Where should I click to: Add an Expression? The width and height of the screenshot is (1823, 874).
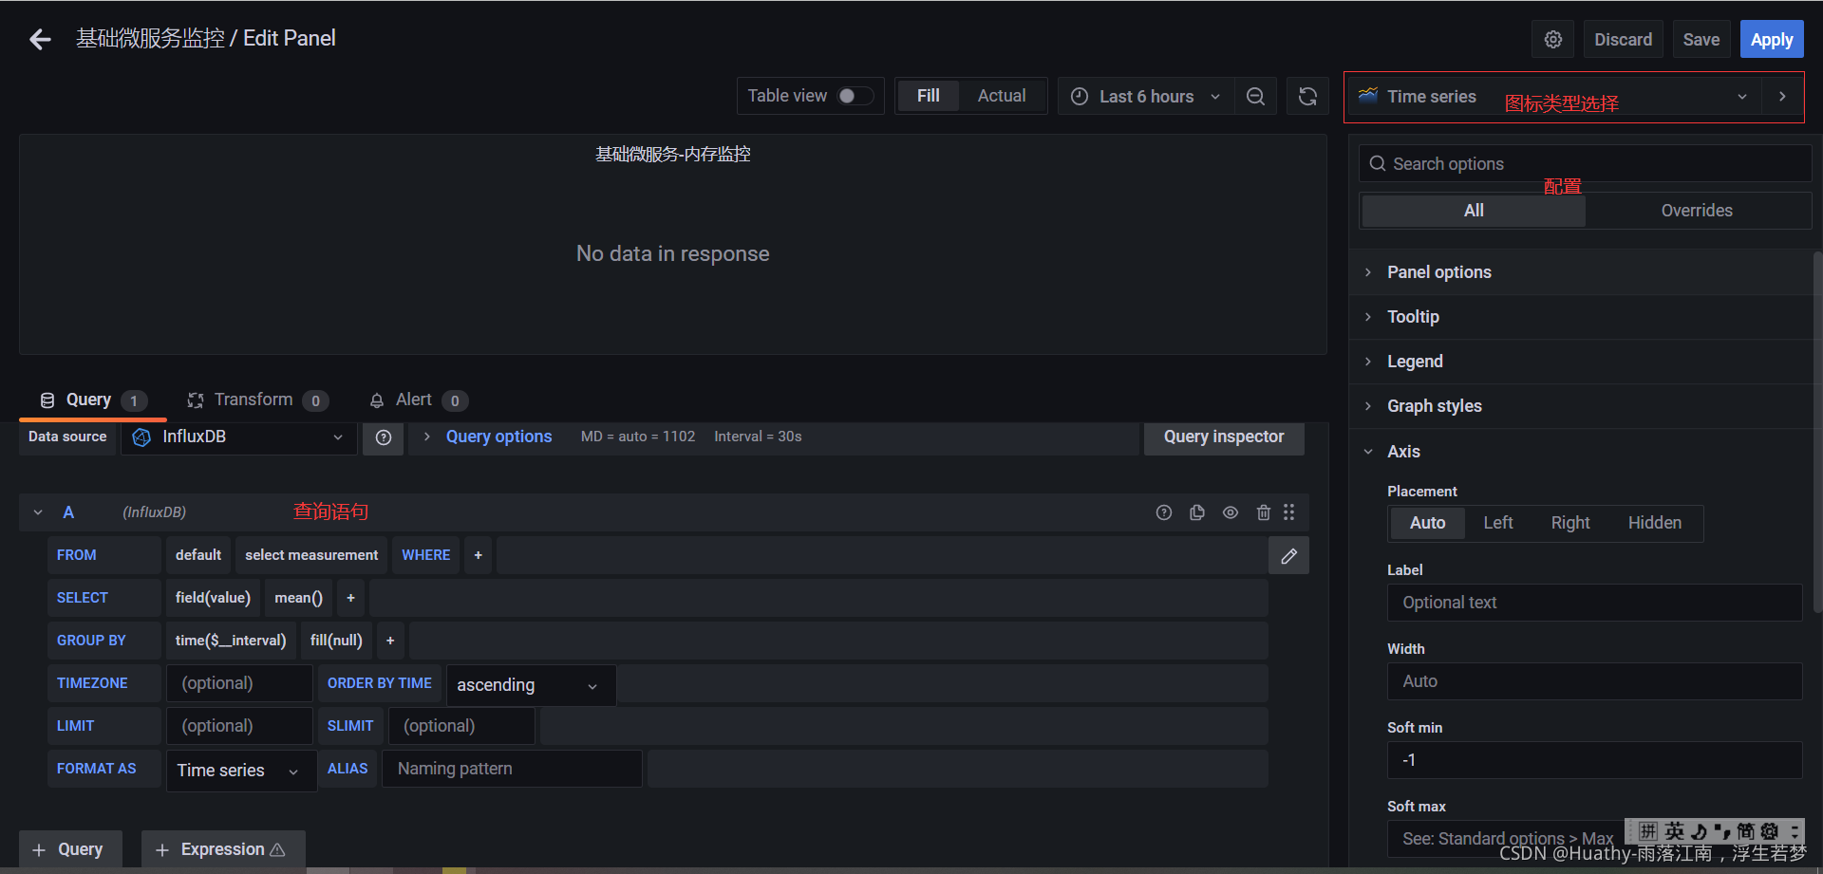click(x=223, y=849)
